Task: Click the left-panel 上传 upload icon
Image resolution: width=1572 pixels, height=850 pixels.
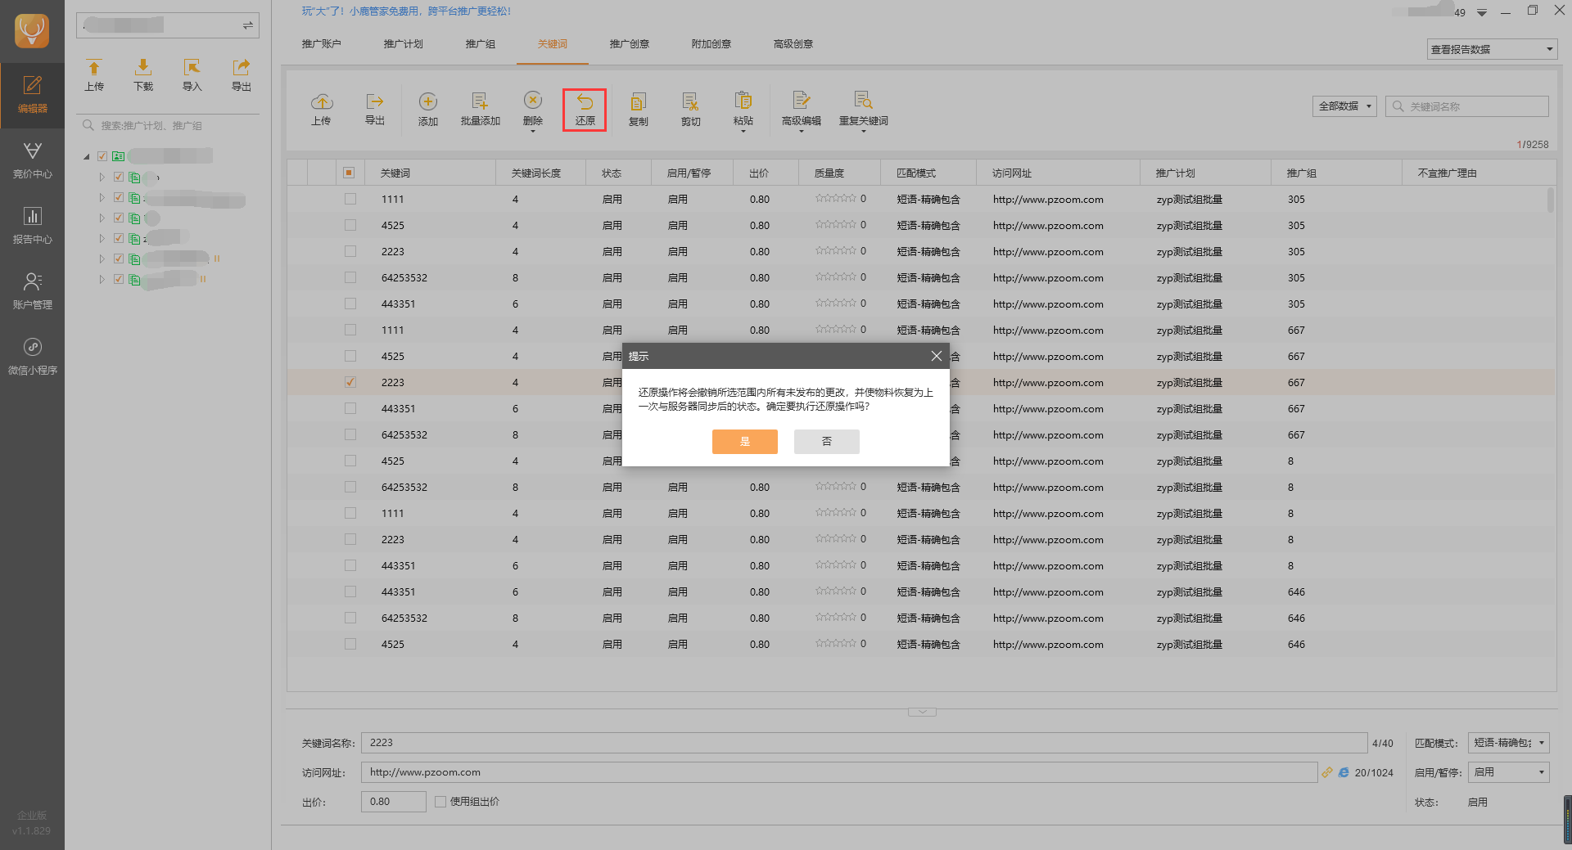Action: pos(94,67)
